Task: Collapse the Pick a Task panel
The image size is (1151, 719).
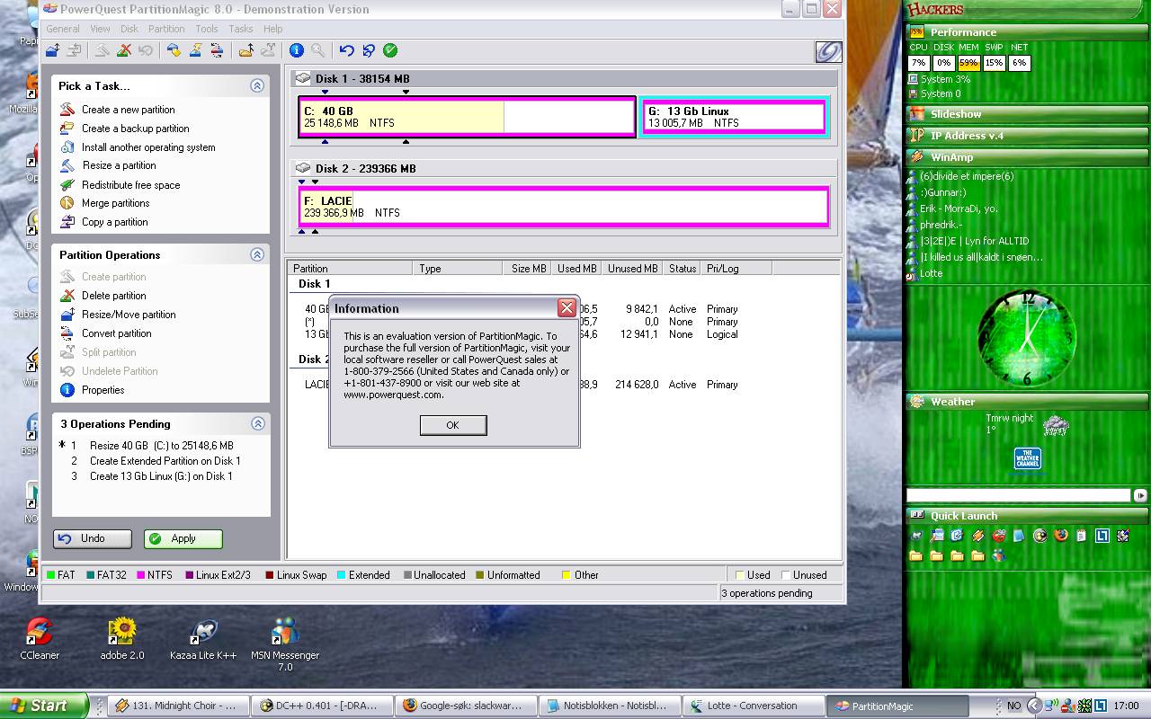Action: click(257, 85)
